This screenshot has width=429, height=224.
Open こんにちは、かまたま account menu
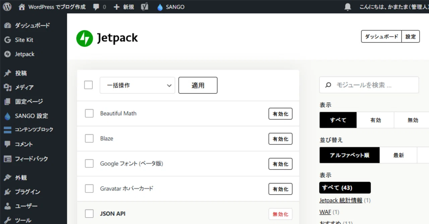[x=394, y=7]
